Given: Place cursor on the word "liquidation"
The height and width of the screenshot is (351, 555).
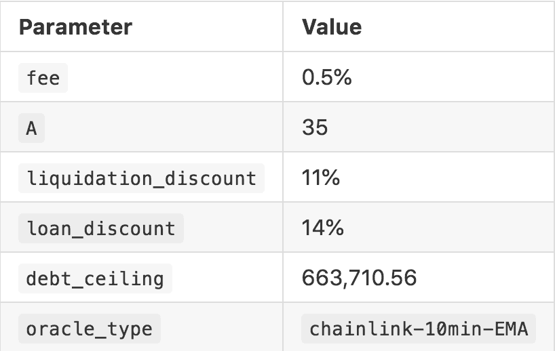Looking at the screenshot, I should point(74,178).
